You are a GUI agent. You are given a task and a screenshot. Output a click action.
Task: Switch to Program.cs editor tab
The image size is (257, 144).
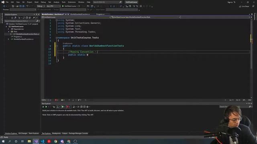pyautogui.click(x=100, y=14)
